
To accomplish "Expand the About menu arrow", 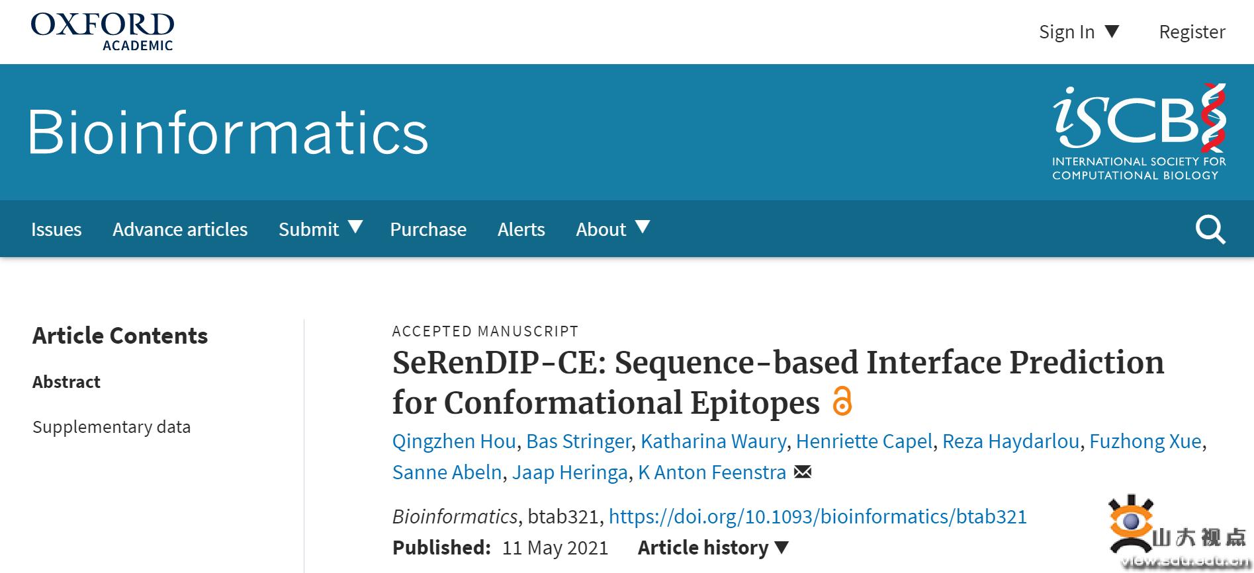I will [x=643, y=227].
